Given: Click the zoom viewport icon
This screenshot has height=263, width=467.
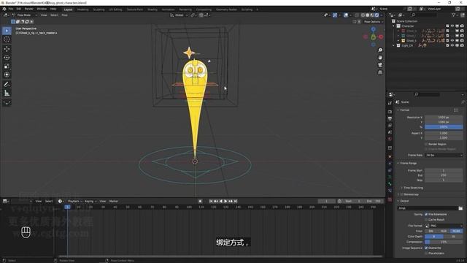Looking at the screenshot, I should point(380,50).
